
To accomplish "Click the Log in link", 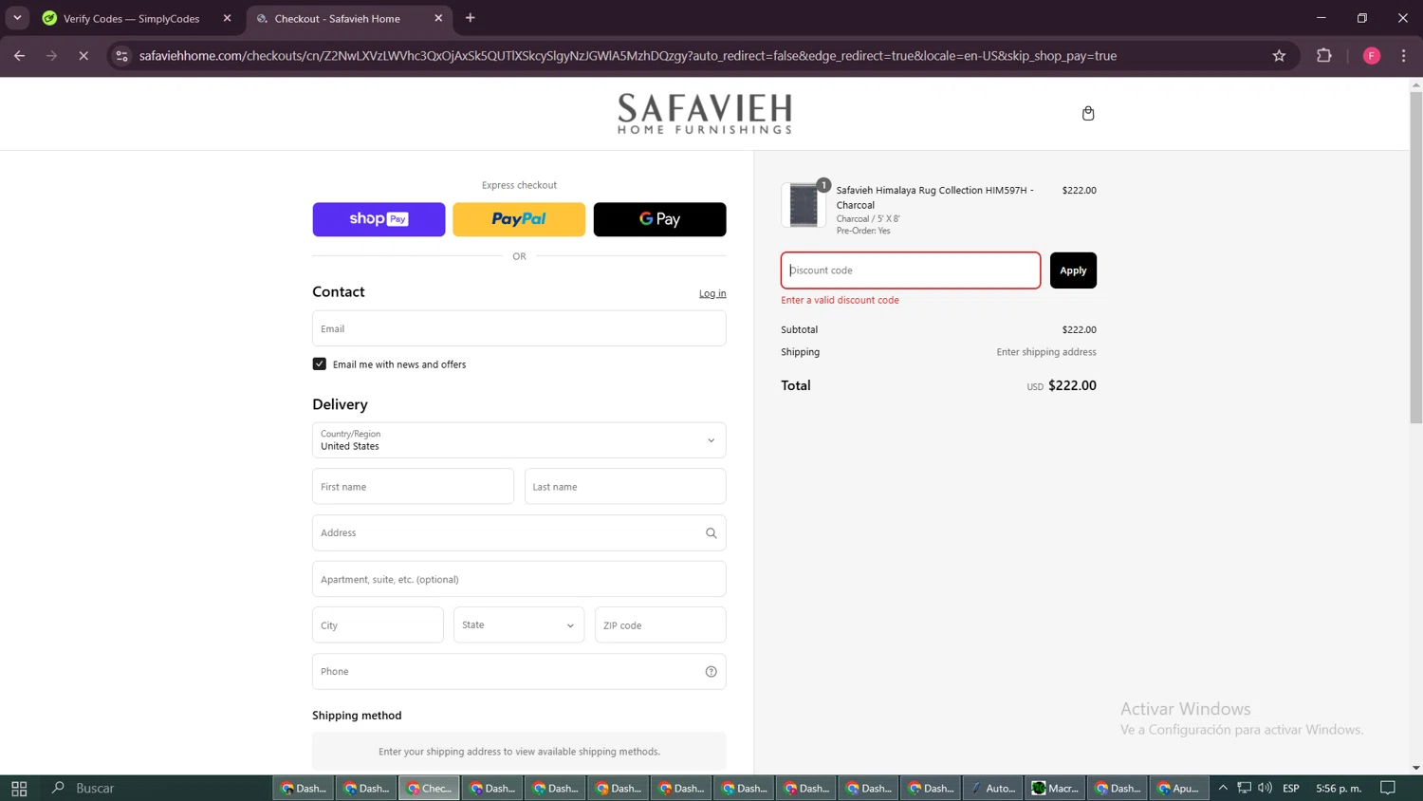I will [x=712, y=293].
